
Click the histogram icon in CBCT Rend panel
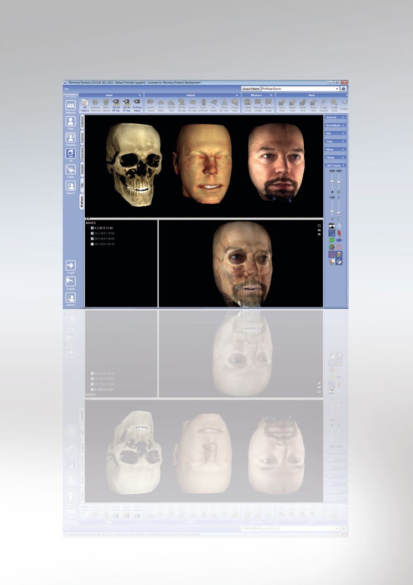coord(331,226)
